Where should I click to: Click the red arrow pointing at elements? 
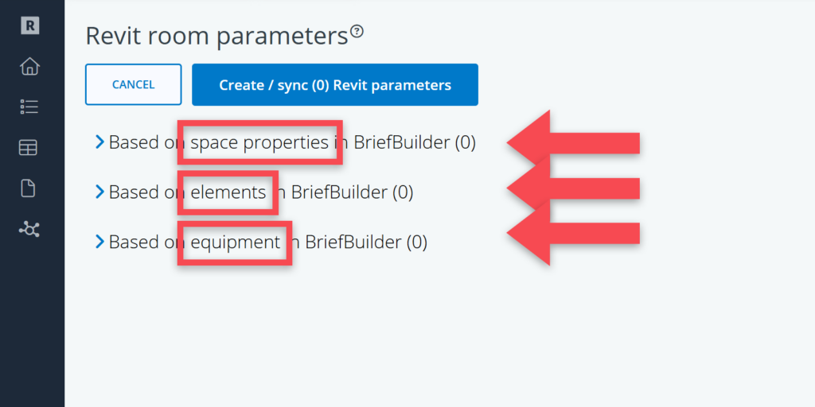[573, 188]
